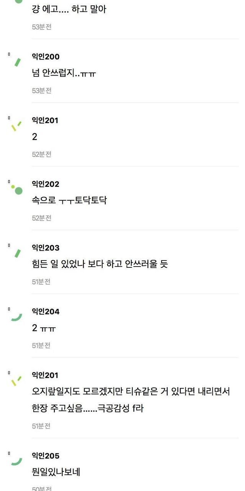Tap 익인201's avatar beside the tissue comment

[16, 381]
